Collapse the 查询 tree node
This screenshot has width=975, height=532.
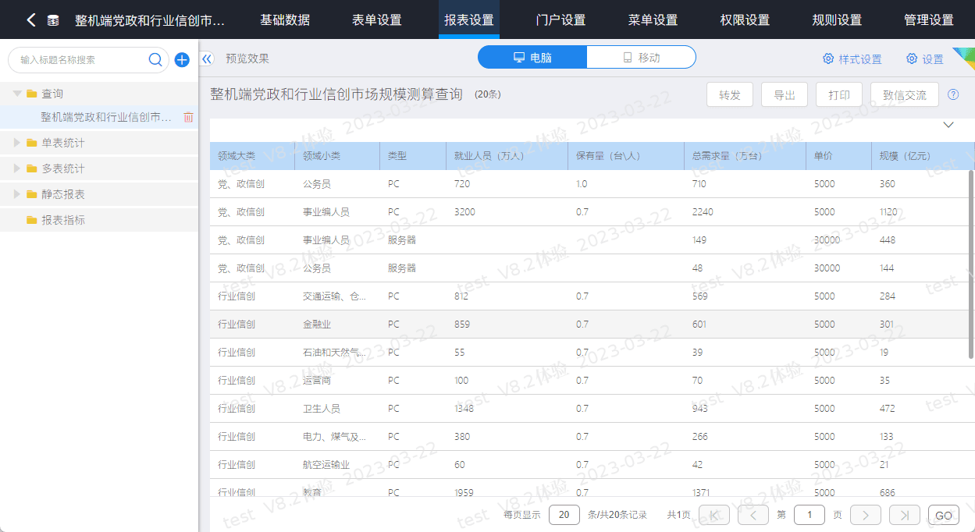(17, 94)
